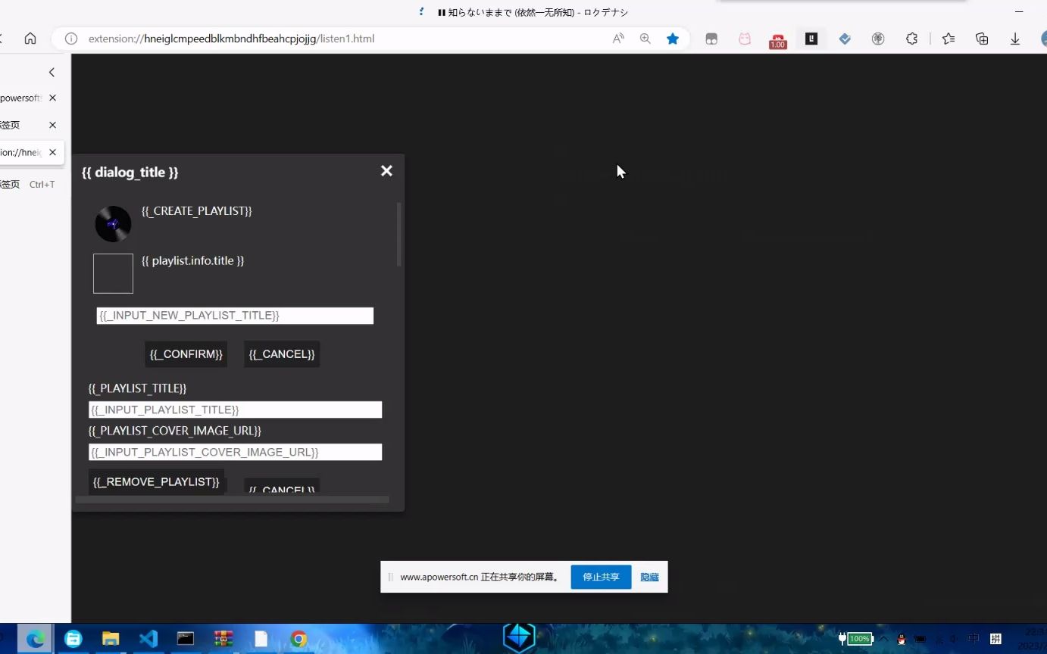Open the red 1.00 speed extension icon
Screen dimensions: 1047x654
(778, 40)
